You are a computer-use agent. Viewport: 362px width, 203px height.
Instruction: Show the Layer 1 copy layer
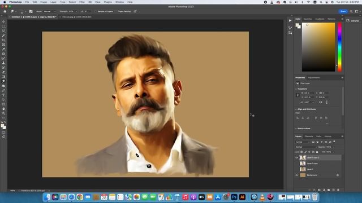[x=296, y=164]
